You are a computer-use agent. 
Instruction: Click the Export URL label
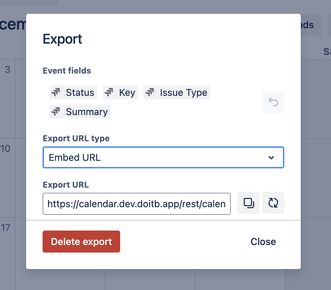pos(66,185)
